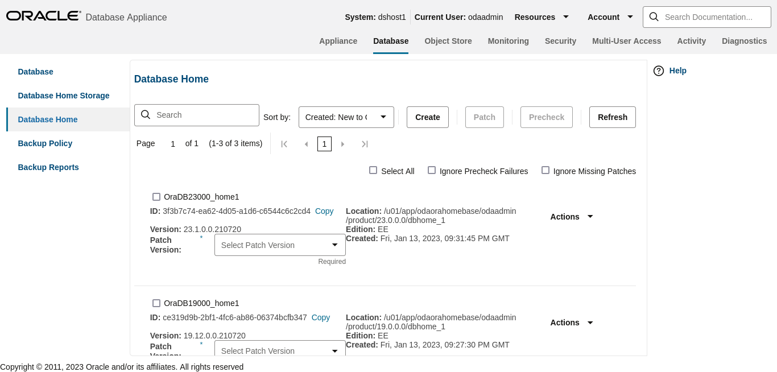Open Patch Version dropdown for OraDB23000_home1
The height and width of the screenshot is (372, 777).
(280, 245)
